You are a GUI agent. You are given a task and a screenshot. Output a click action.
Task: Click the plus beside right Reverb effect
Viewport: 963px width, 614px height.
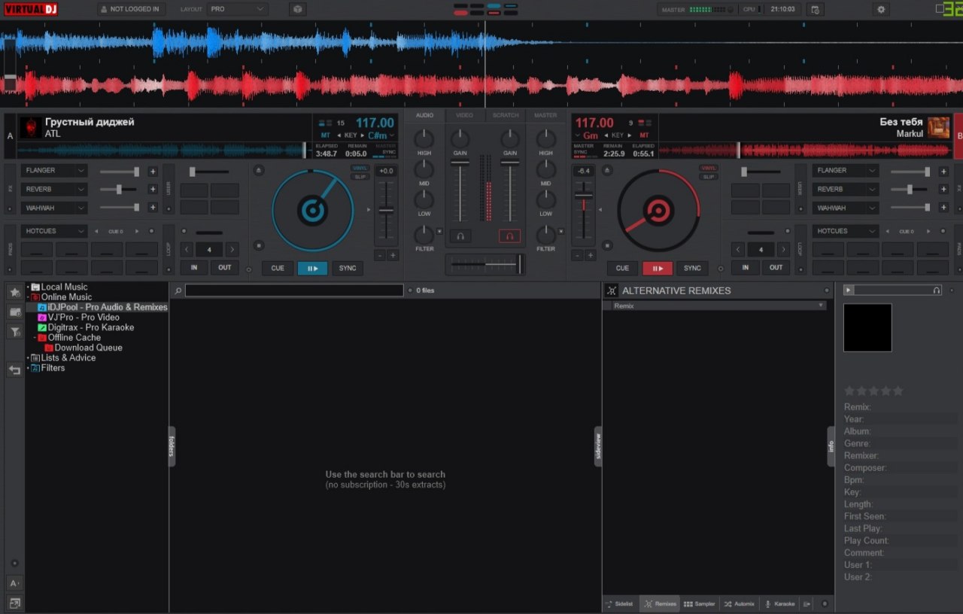pos(943,189)
